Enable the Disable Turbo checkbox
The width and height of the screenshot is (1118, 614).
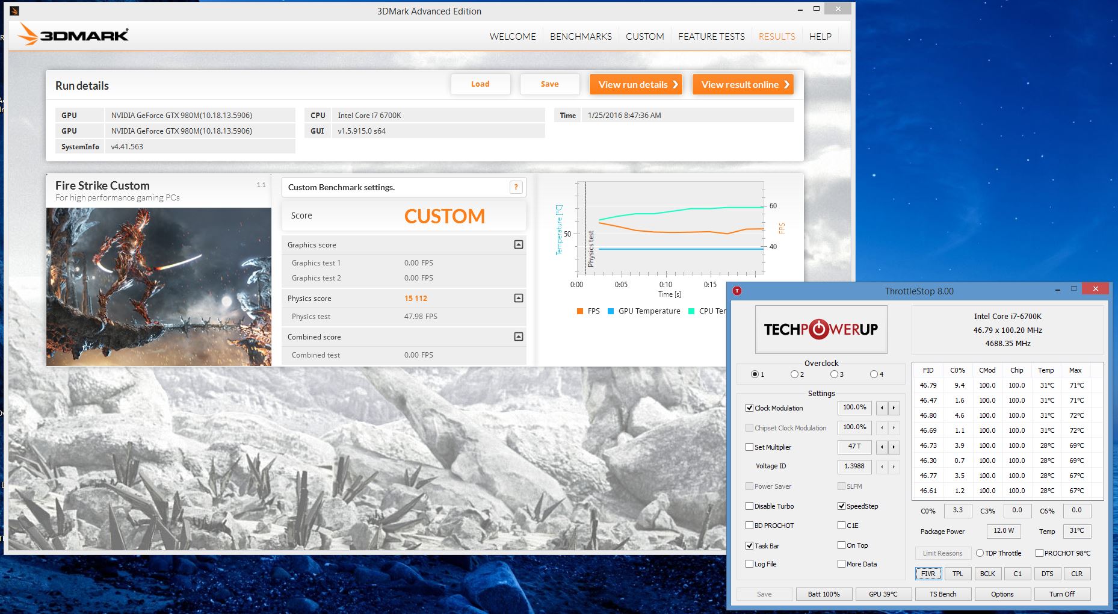(749, 506)
